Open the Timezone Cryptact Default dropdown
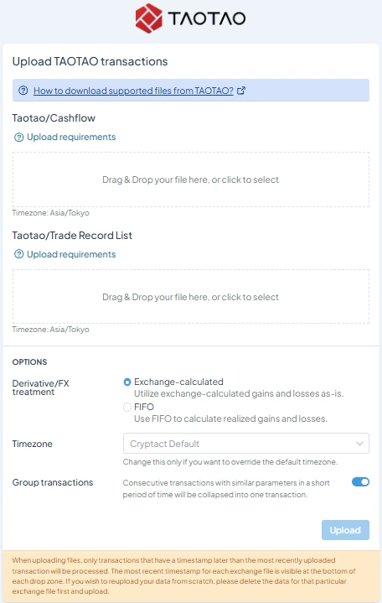Screen dimensions: 382x603 246,444
